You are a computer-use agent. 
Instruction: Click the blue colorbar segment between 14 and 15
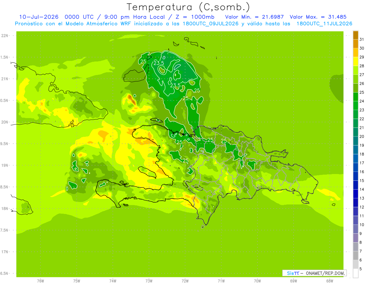point(356,185)
